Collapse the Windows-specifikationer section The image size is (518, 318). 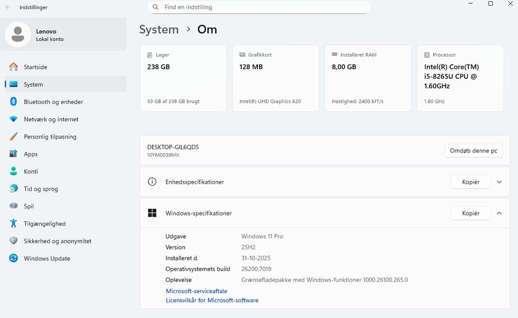[499, 213]
